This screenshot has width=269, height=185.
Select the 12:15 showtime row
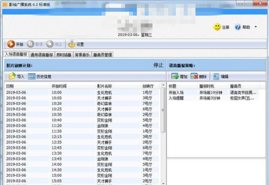(82, 137)
